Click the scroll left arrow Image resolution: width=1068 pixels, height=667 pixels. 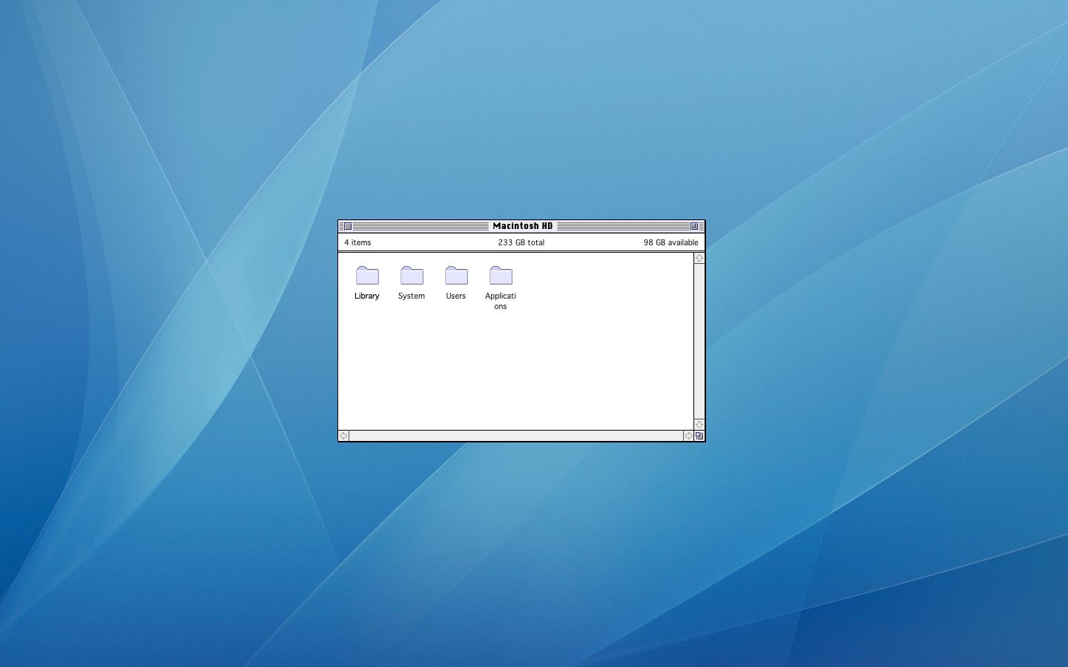343,436
